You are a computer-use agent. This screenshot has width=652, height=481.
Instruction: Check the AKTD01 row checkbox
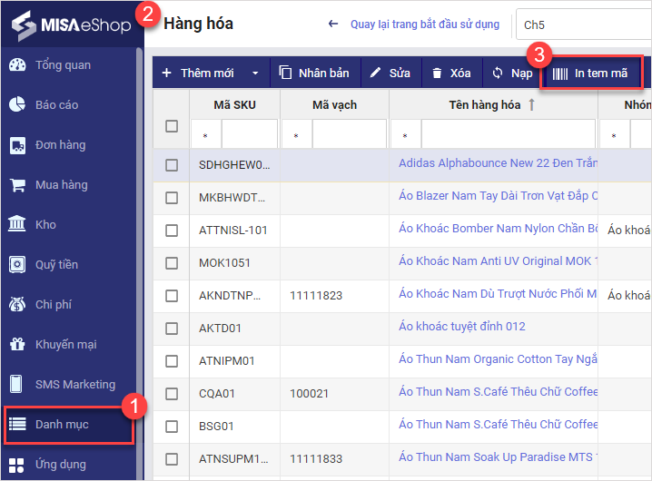click(x=172, y=329)
